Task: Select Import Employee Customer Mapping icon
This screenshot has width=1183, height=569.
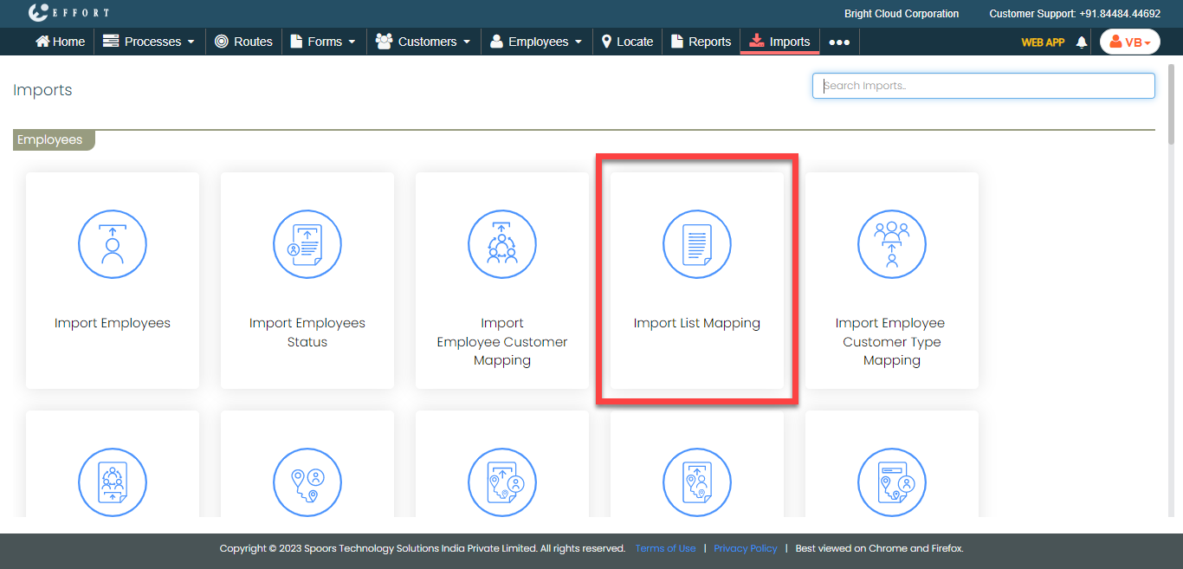Action: pos(502,245)
